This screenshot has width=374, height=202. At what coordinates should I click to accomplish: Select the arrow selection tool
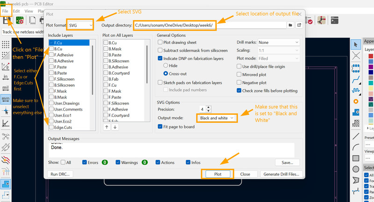coord(356,44)
